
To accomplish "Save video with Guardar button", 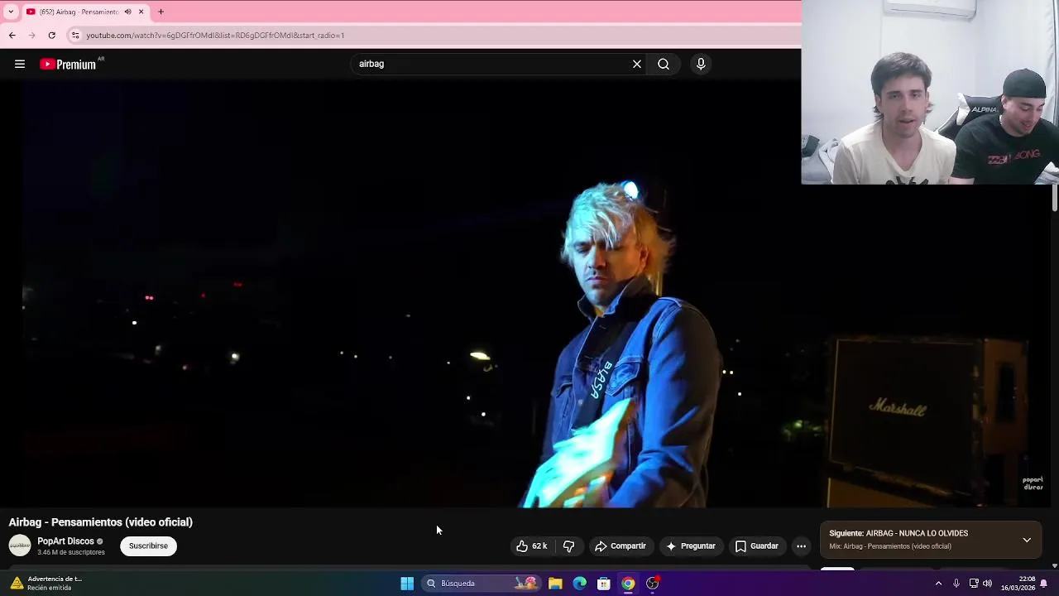I will click(x=757, y=546).
